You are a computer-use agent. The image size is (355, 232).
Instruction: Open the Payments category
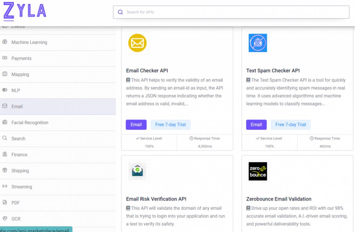coord(58,58)
